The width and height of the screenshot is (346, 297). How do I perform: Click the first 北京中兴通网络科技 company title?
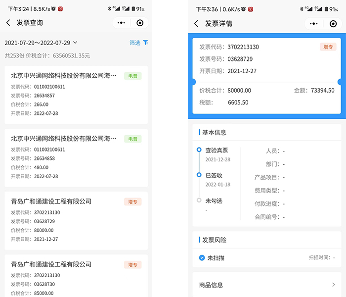64,76
